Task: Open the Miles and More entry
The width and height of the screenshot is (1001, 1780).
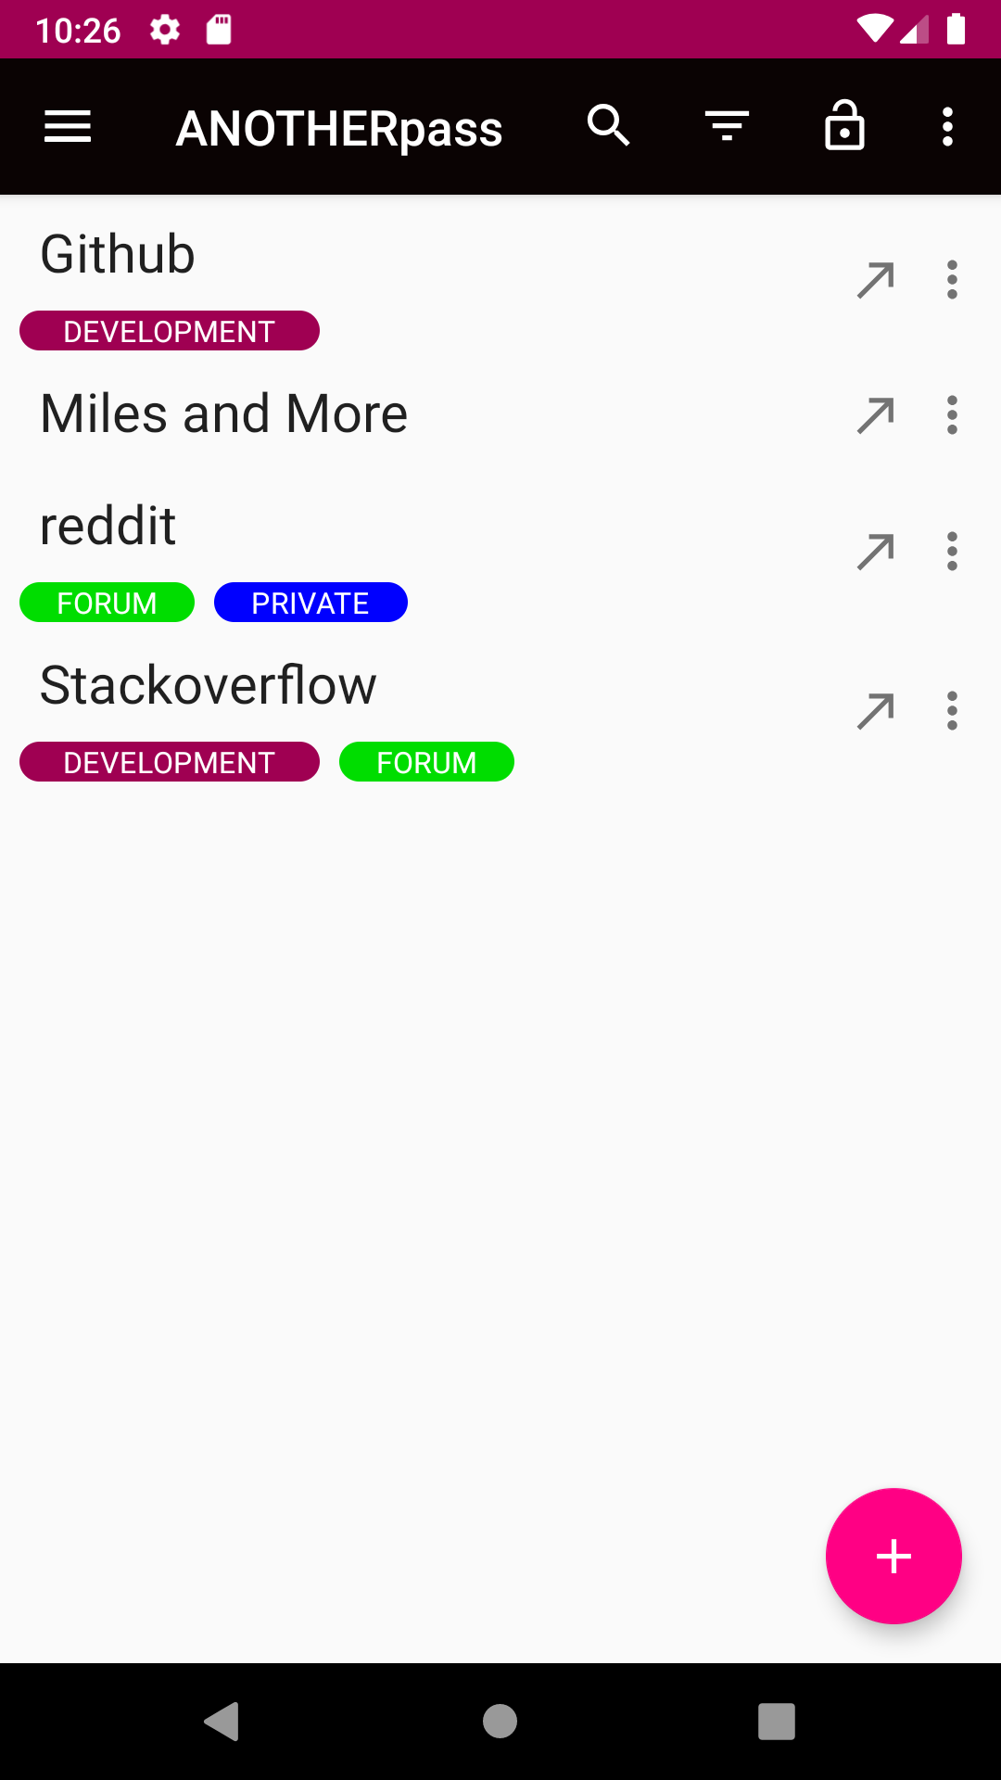Action: 224,413
